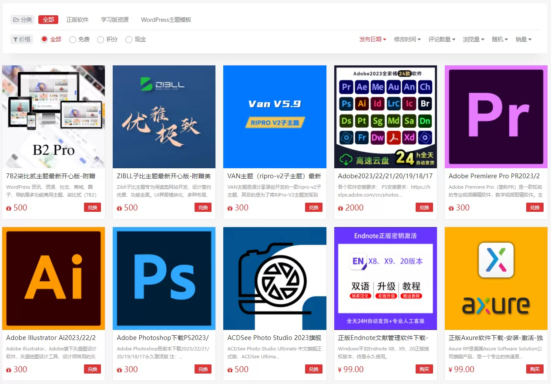Image resolution: width=551 pixels, height=384 pixels.
Task: Open the ZIBLL子比主题 title link
Action: coord(164,176)
